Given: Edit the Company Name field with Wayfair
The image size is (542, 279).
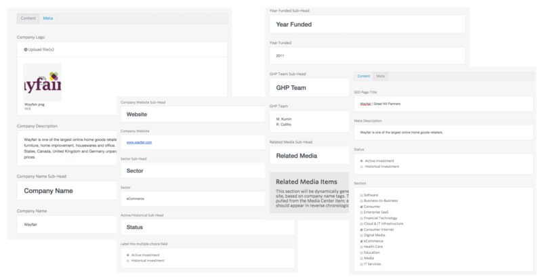Looking at the screenshot, I should pyautogui.click(x=67, y=224).
